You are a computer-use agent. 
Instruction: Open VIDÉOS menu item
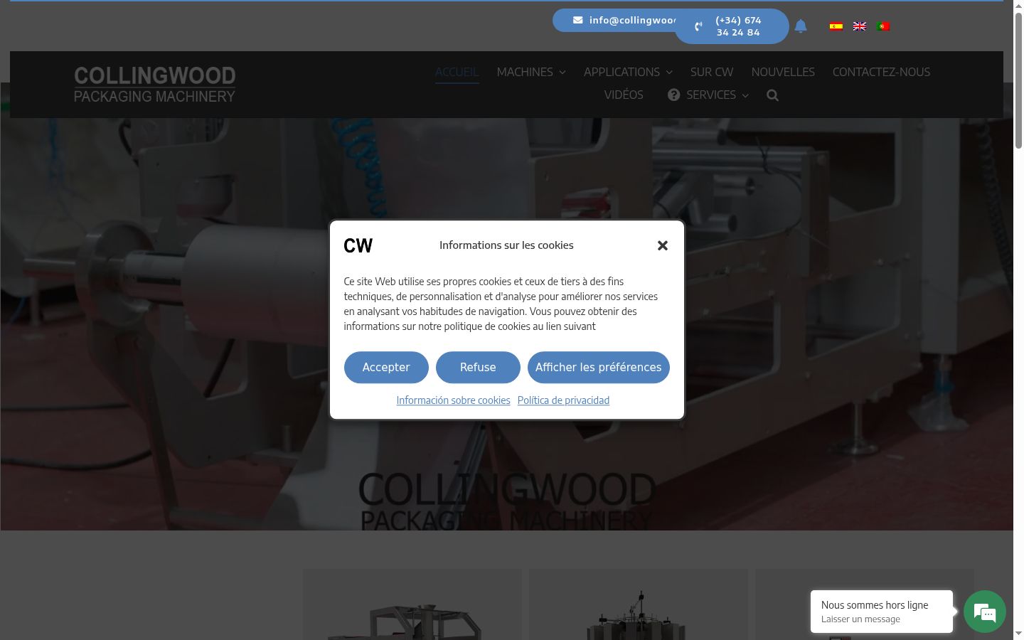tap(624, 95)
